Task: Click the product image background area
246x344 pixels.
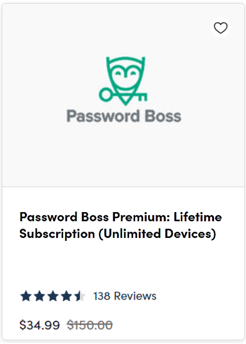Action: coord(123,153)
